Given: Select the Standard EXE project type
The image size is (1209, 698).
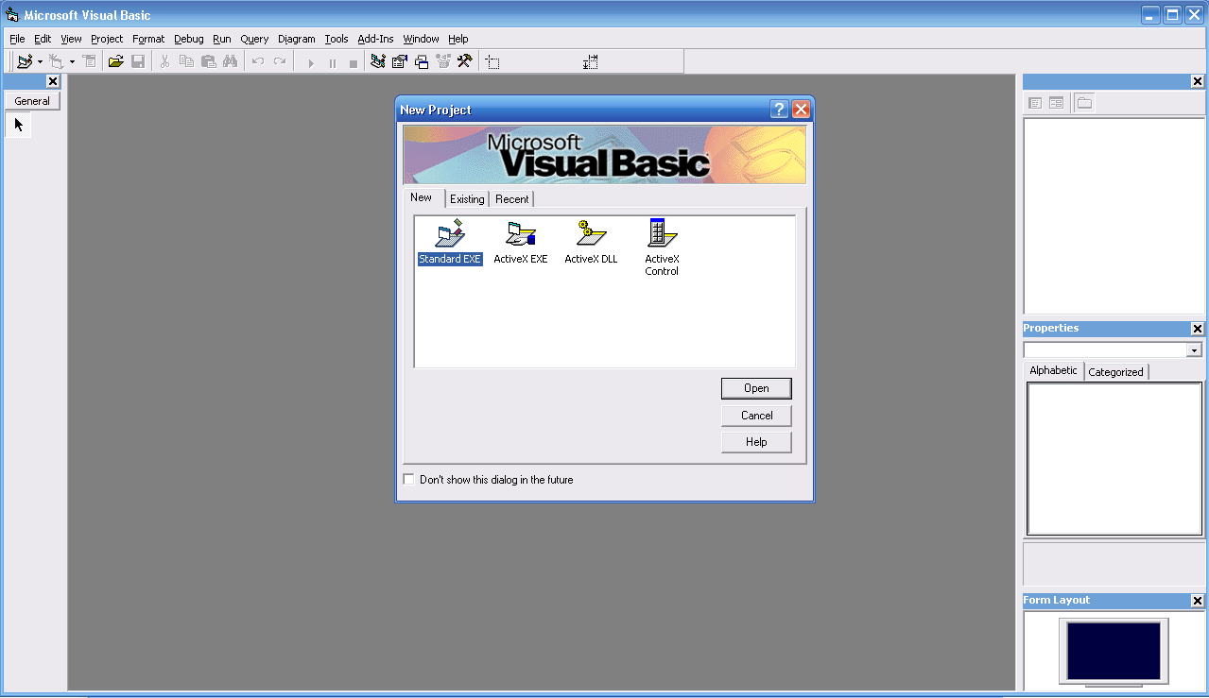Looking at the screenshot, I should [450, 243].
